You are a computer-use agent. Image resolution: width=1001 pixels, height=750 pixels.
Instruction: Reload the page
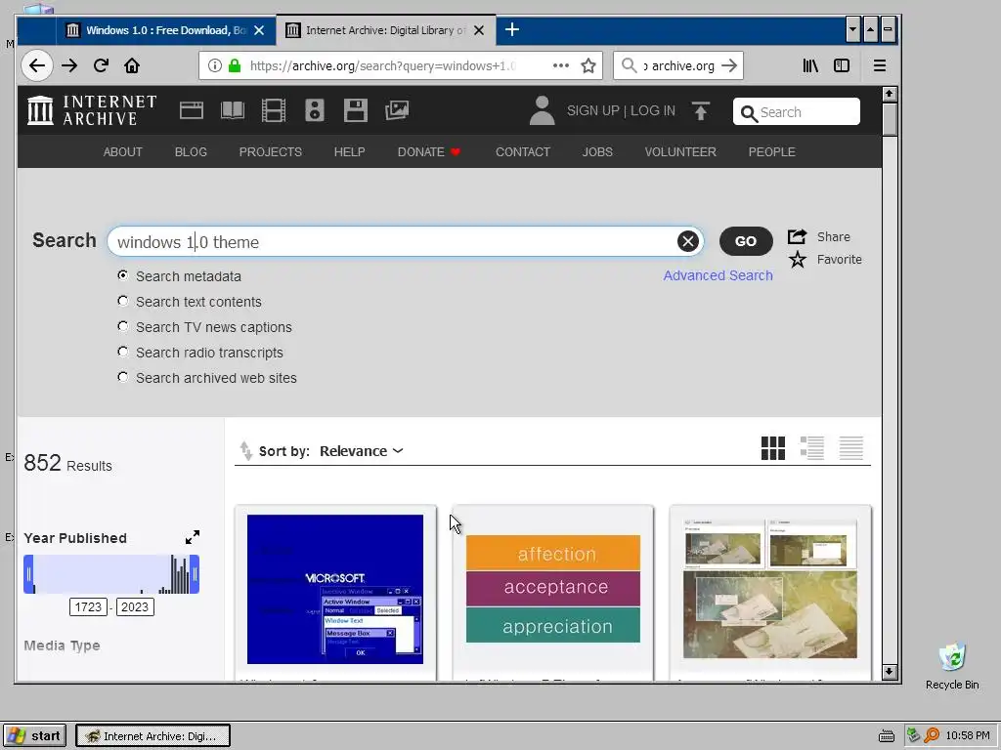101,65
